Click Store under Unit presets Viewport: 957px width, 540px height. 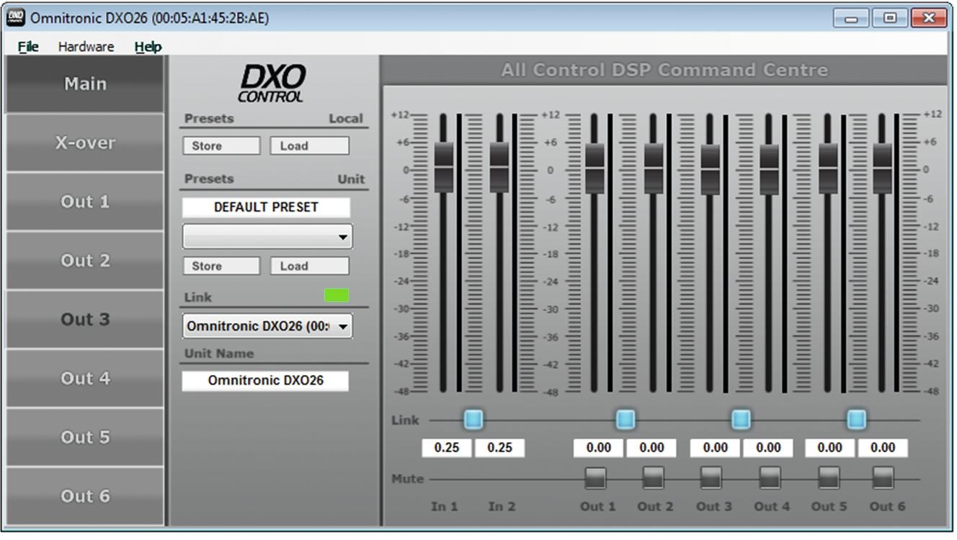point(221,266)
